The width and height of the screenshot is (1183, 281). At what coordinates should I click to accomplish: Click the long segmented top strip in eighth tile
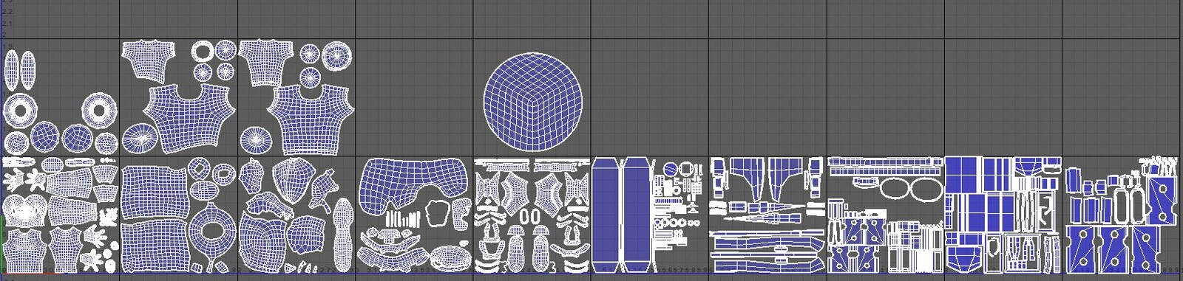coord(886,161)
